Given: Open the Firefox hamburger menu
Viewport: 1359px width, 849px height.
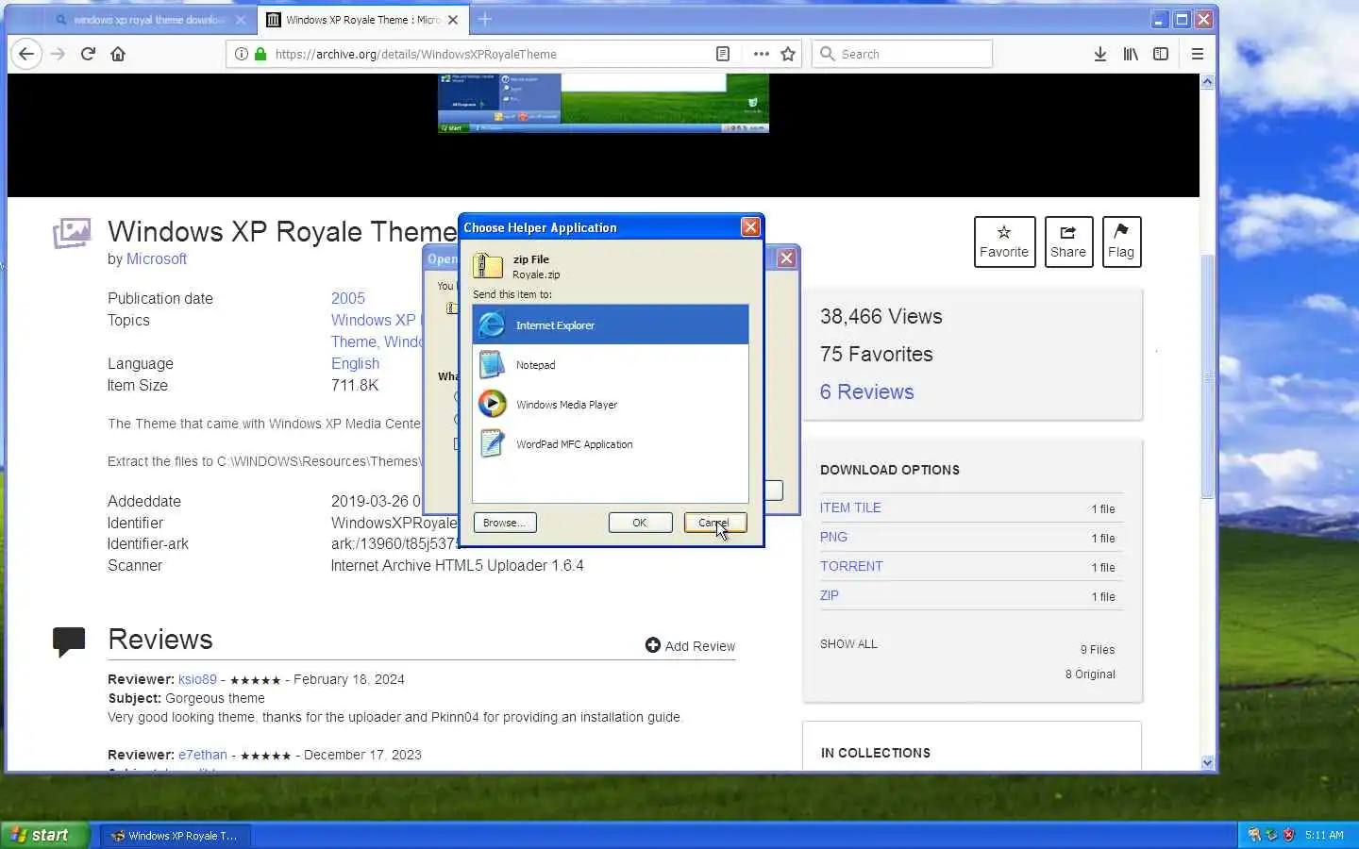Looking at the screenshot, I should 1198,54.
